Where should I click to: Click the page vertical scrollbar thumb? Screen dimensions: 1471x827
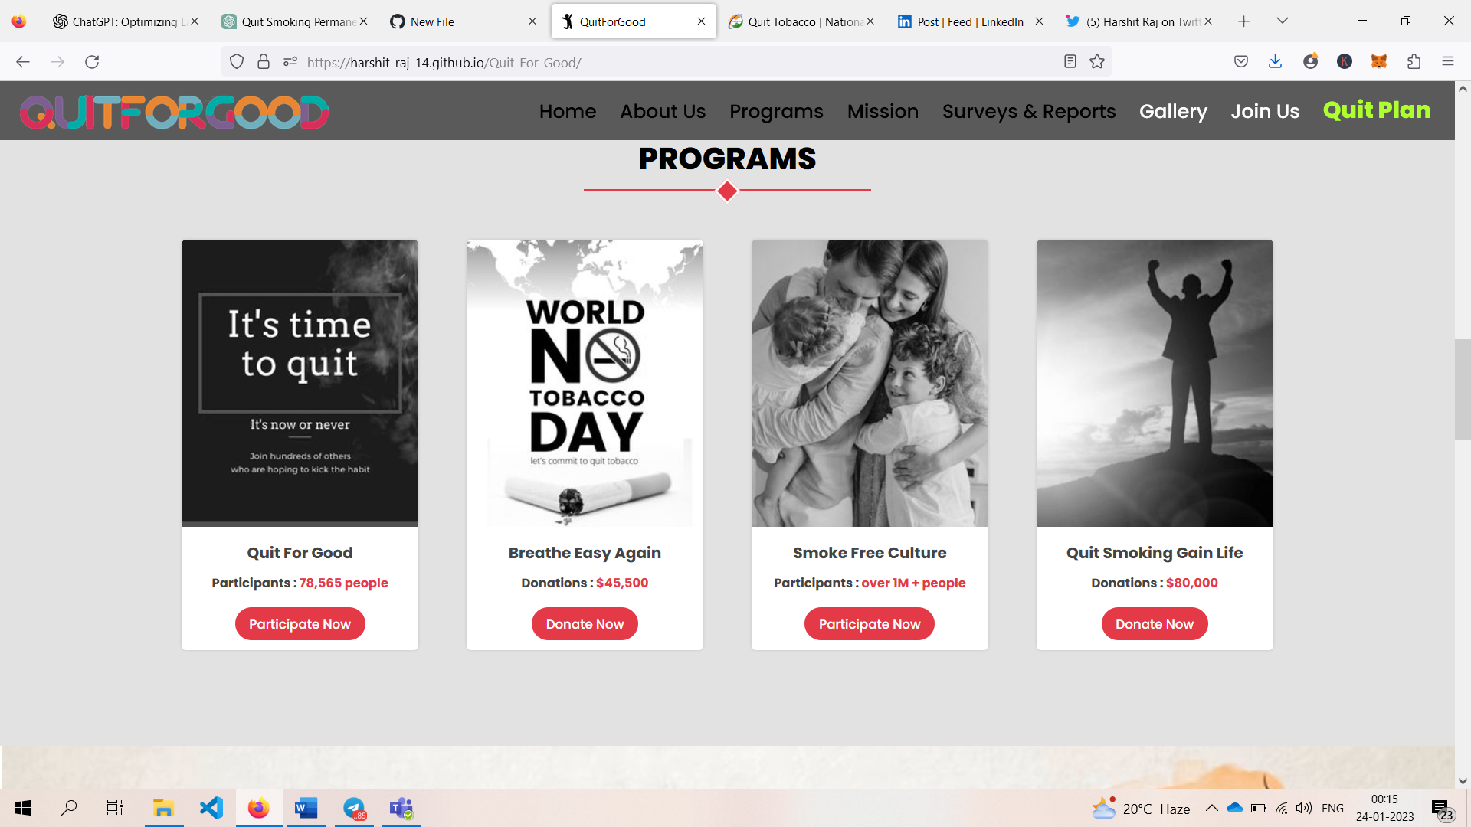[x=1462, y=389]
